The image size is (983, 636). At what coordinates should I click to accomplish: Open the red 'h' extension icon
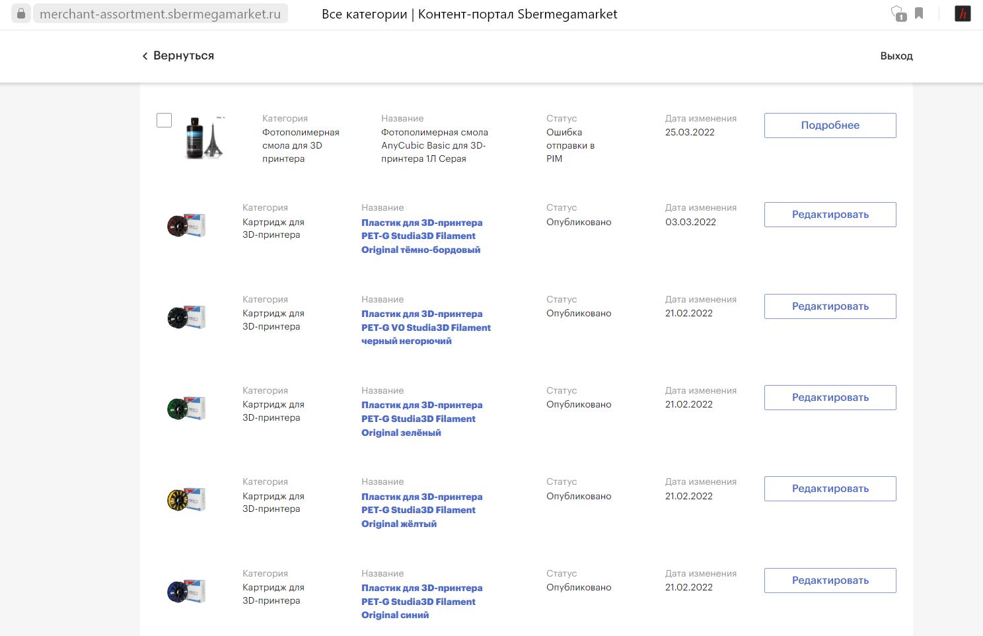tap(963, 14)
